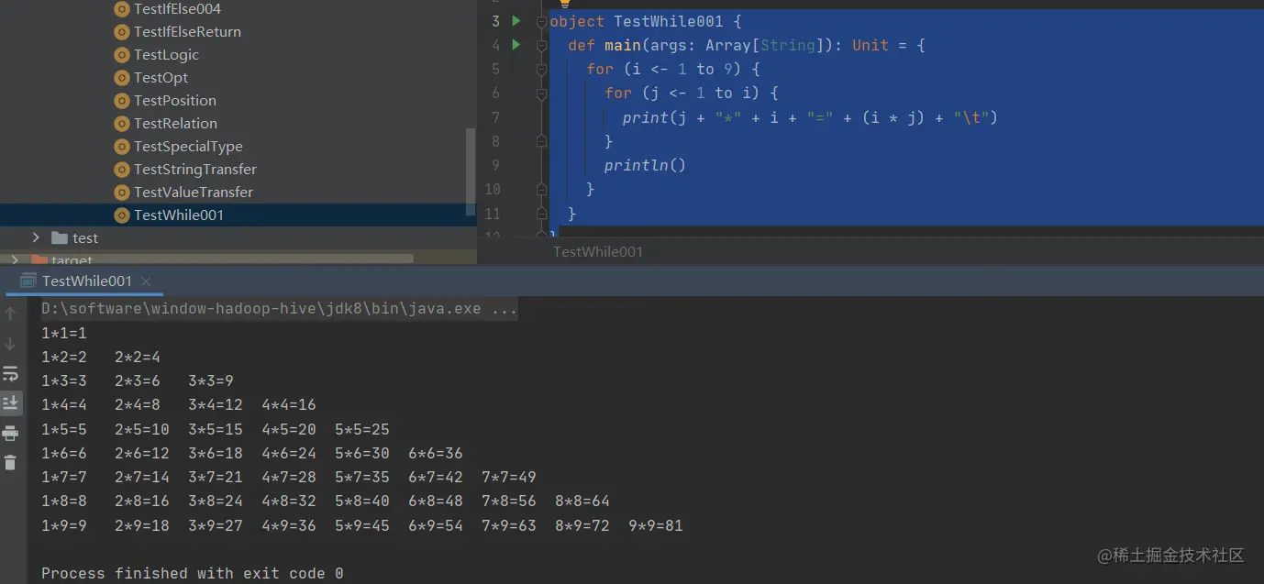This screenshot has height=584, width=1264.
Task: Click the '9*9=81' console output
Action: coord(655,526)
